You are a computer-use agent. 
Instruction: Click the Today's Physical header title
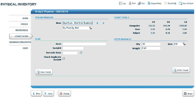[x=51, y=12]
